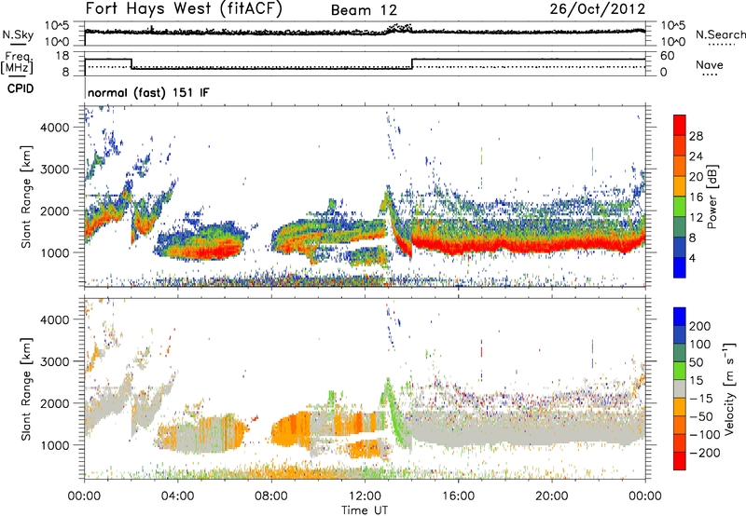This screenshot has height=516, width=746.
Task: Click the date '26/Oct/2012'
Action: tap(598, 9)
